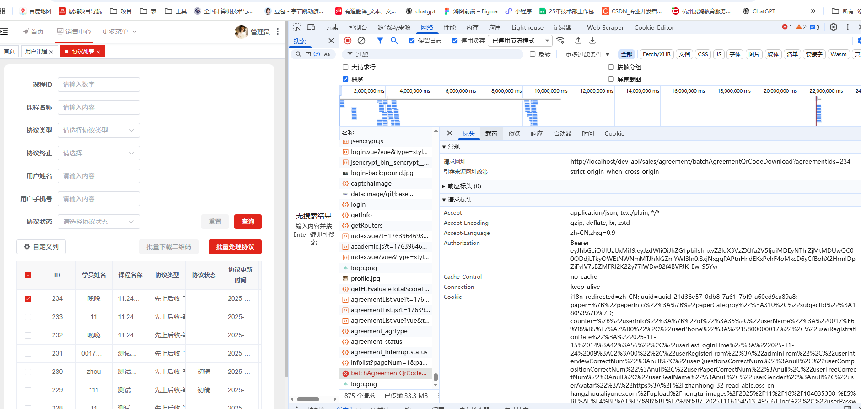Close the 协议列表 tab
861x409 pixels.
point(98,52)
